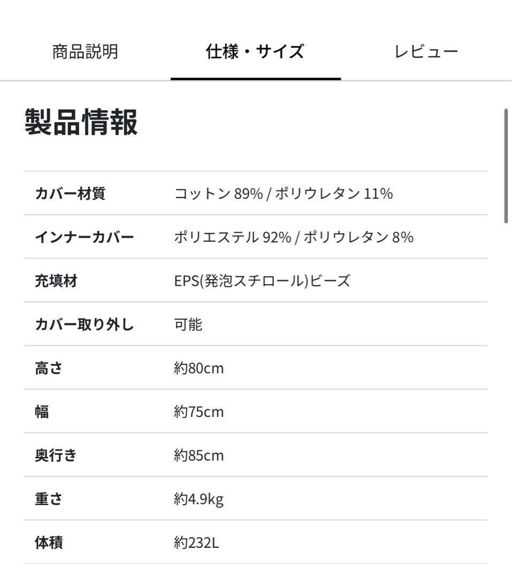Select the 約85cm depth value
512x578 pixels.
pyautogui.click(x=197, y=455)
